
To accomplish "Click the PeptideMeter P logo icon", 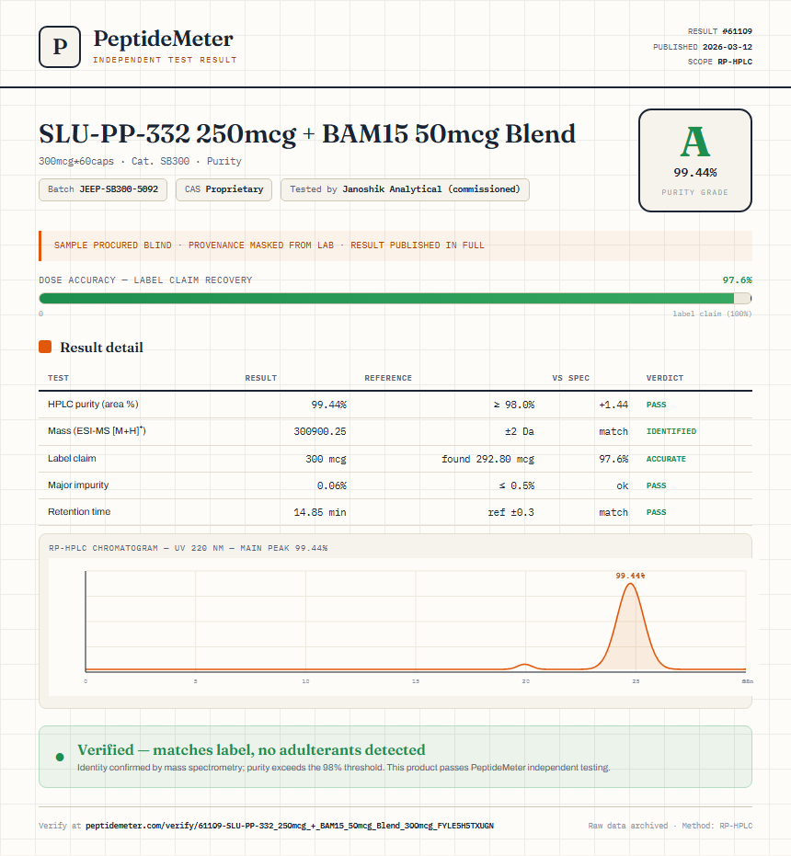I will [60, 47].
